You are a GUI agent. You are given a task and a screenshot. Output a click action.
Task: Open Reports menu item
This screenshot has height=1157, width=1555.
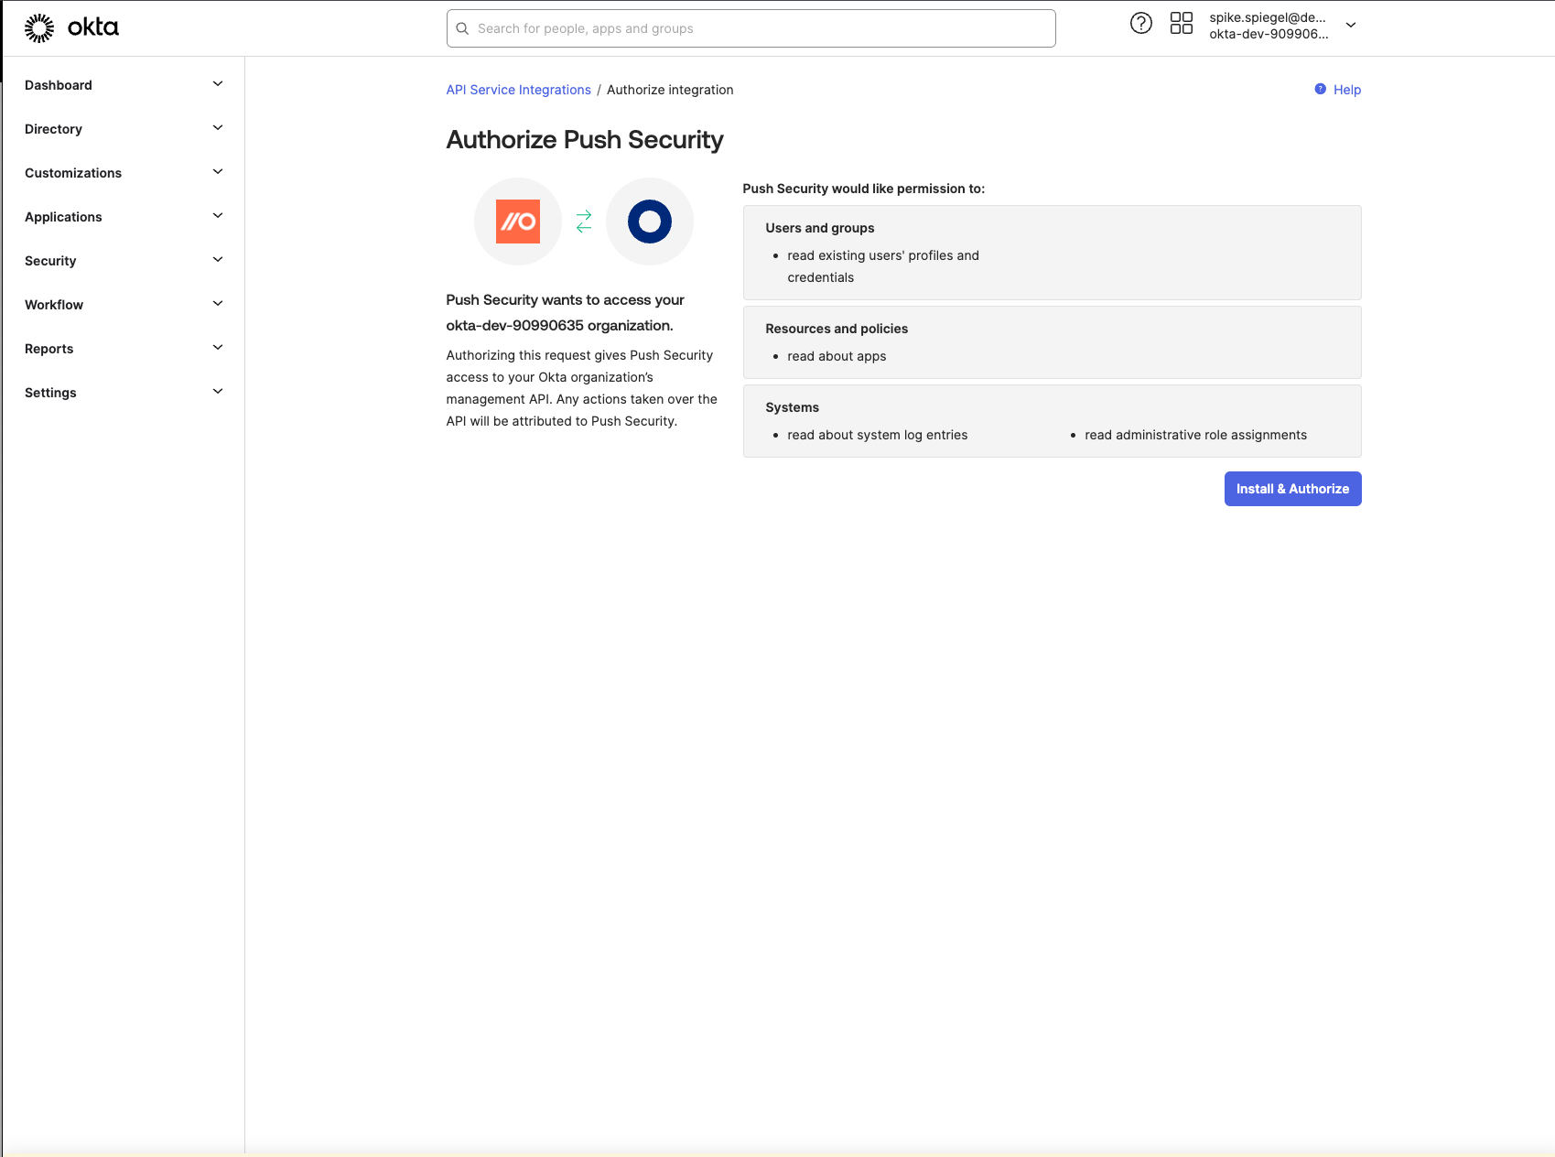(x=49, y=349)
